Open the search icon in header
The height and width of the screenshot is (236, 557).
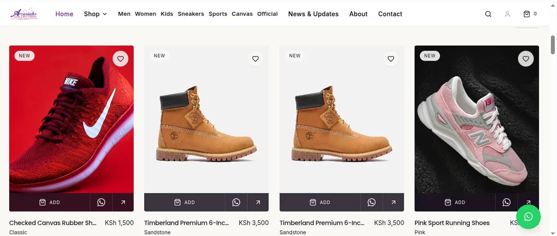click(488, 14)
